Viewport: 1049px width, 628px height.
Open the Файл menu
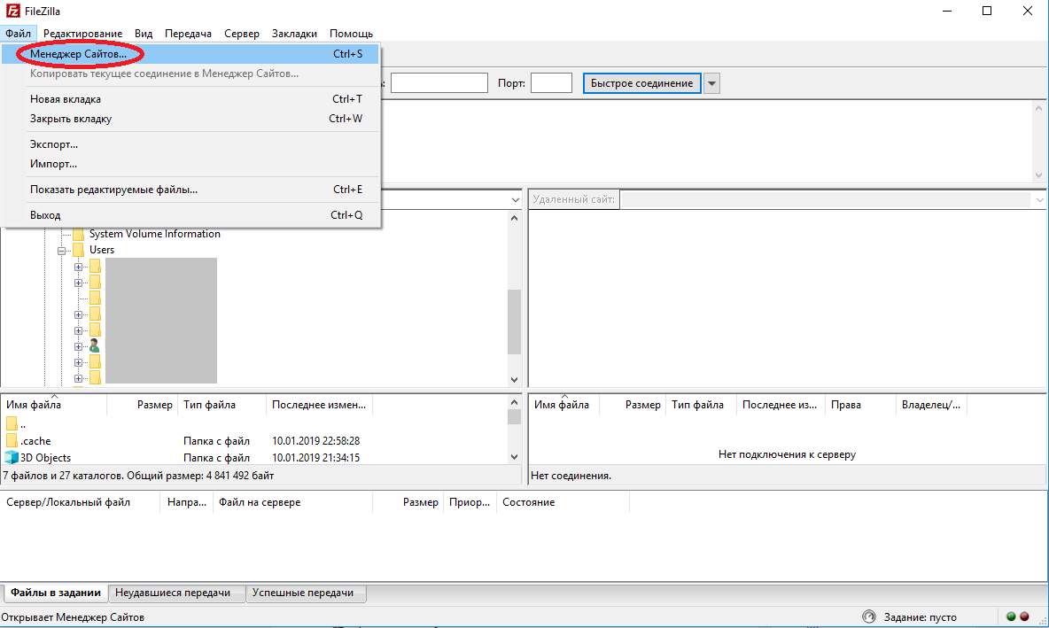click(x=18, y=34)
